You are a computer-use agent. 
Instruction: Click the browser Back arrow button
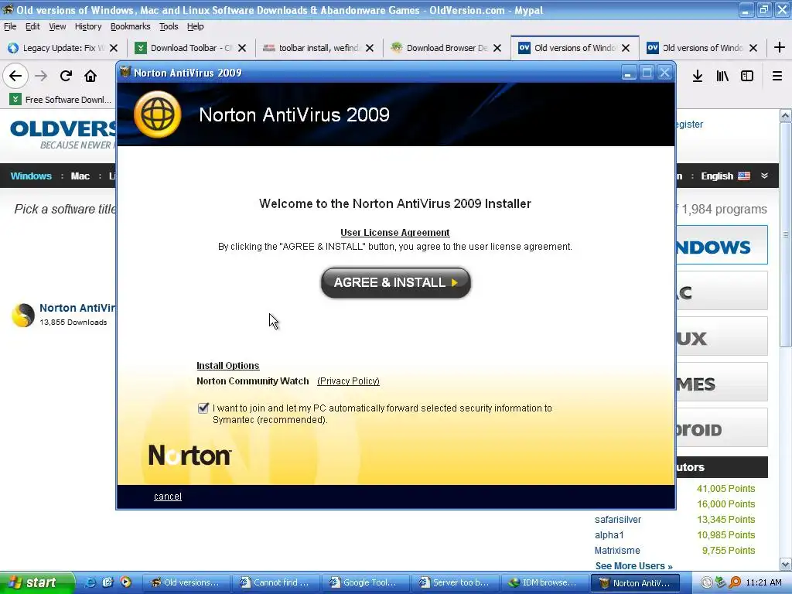click(x=15, y=76)
